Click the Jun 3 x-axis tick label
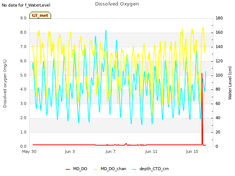The width and height of the screenshot is (235, 176). click(70, 151)
